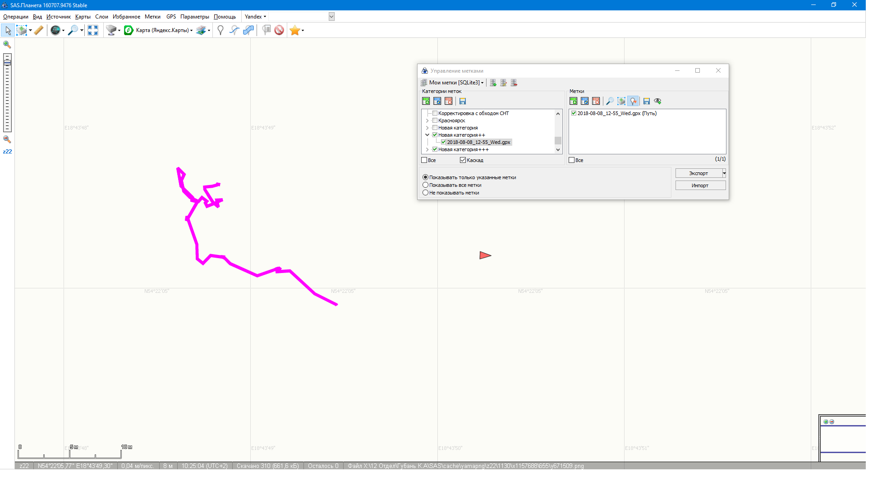This screenshot has height=477, width=873.
Task: Select the ruler distance measurement tool
Action: 39,30
